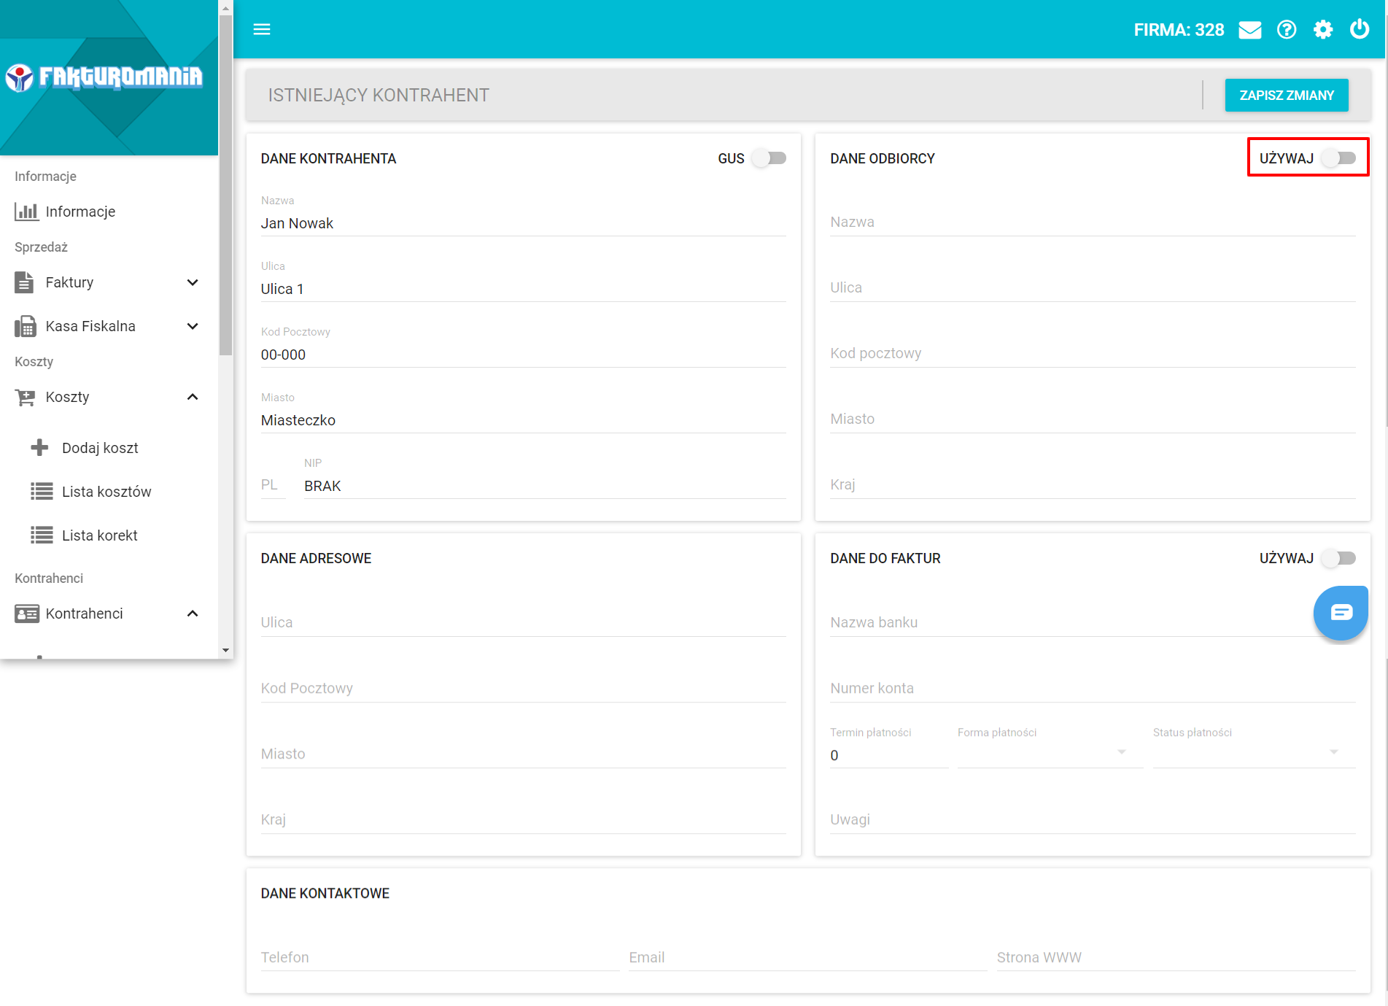
Task: Click the list icon beside Lista korekt
Action: [x=42, y=535]
